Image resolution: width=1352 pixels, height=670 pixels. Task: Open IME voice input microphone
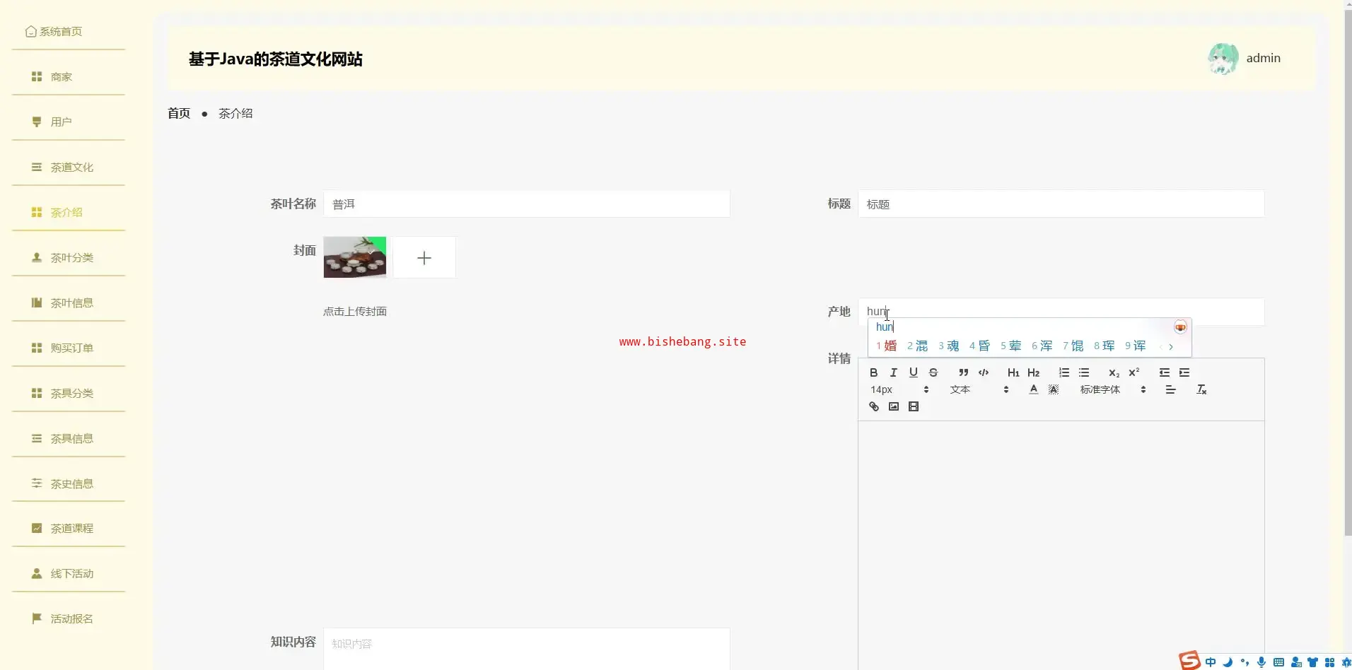(1261, 662)
